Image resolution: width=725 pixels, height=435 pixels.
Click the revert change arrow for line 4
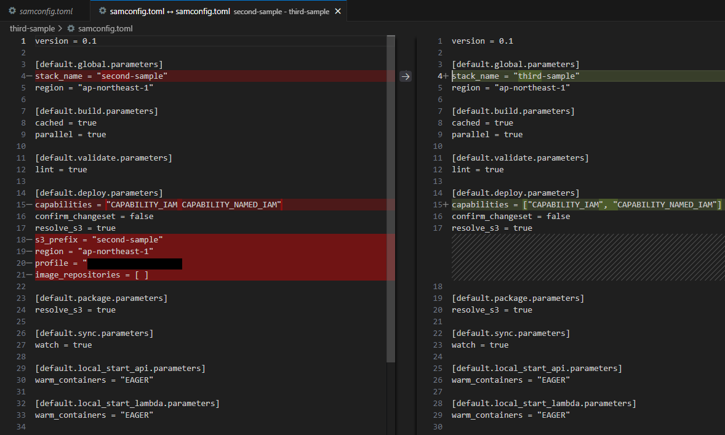point(406,76)
